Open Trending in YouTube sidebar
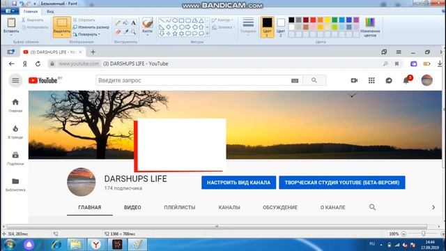Image resolution: width=446 pixels, height=251 pixels. coord(15,132)
